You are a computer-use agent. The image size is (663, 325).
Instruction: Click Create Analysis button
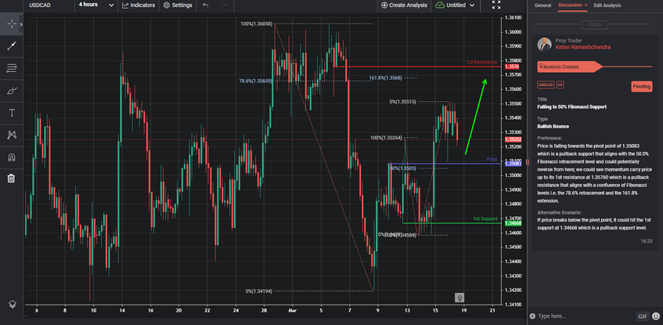404,5
